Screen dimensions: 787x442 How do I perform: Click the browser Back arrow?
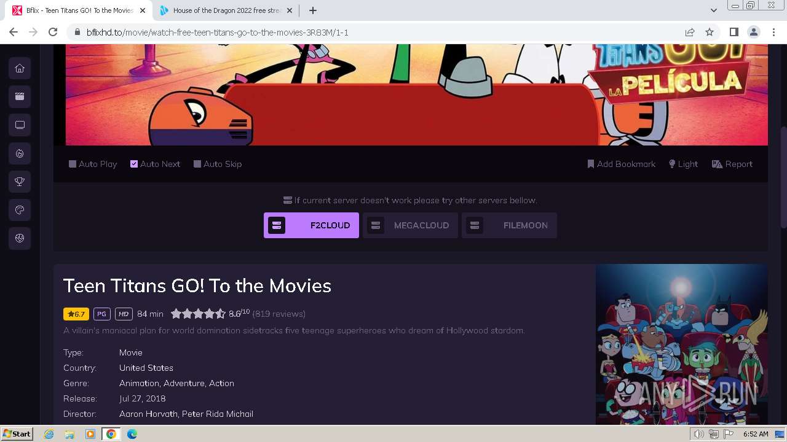pyautogui.click(x=14, y=32)
